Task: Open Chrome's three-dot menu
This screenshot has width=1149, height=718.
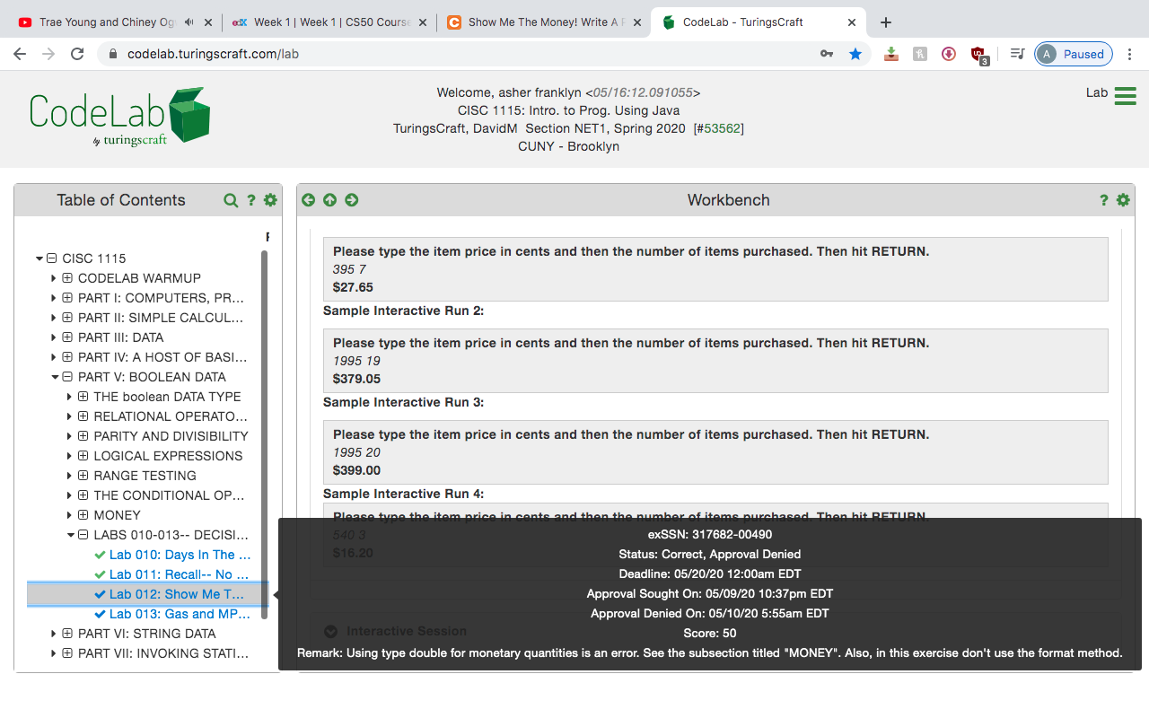Action: (x=1130, y=54)
